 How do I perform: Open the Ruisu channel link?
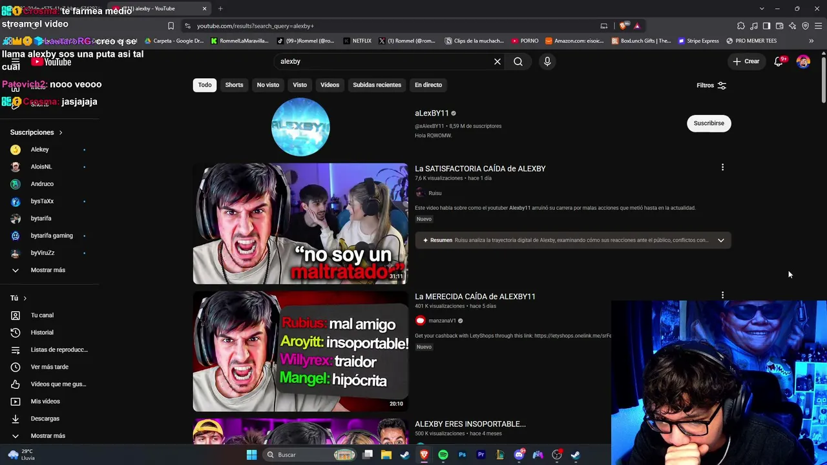(435, 193)
